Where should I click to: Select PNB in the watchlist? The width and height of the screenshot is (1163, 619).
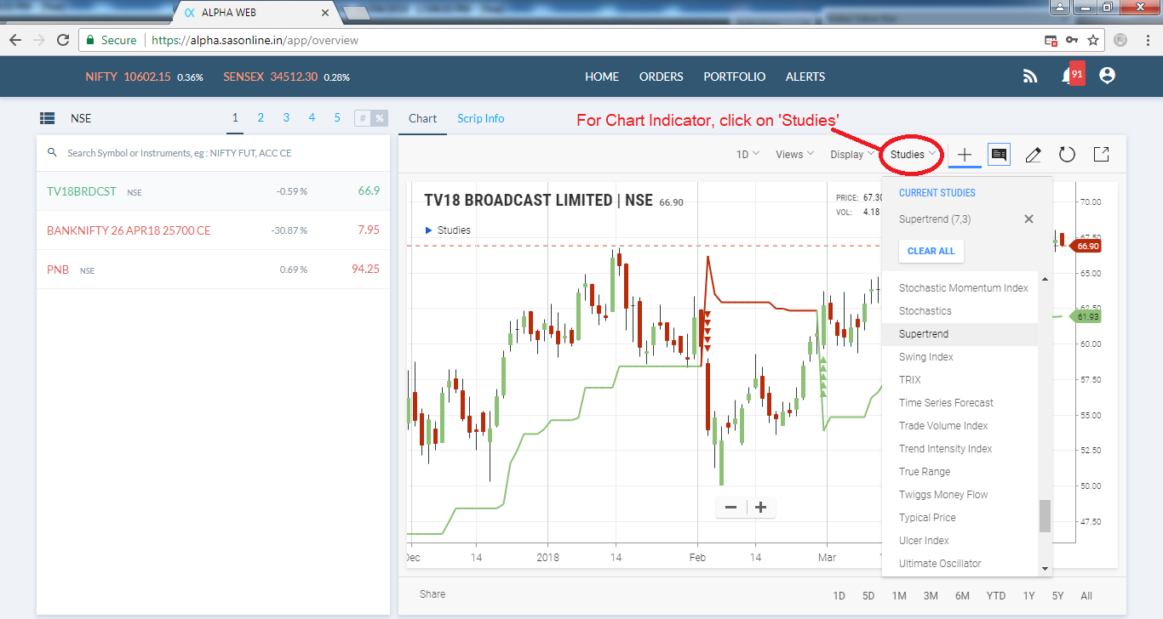point(213,270)
